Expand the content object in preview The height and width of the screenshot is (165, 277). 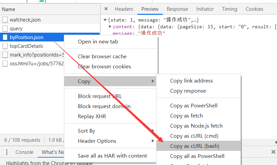[x=110, y=27]
